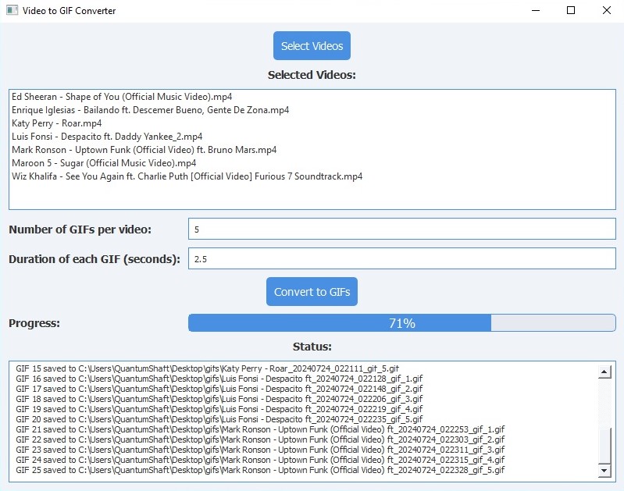Screen dimensions: 624x491
Task: Click the GIF 19 saved log line
Action: click(219, 409)
